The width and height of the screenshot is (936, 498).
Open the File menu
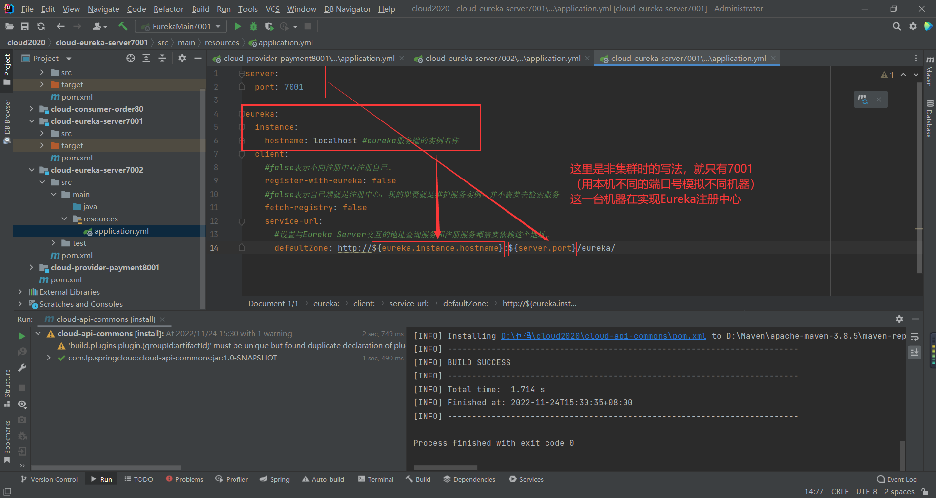pyautogui.click(x=27, y=9)
